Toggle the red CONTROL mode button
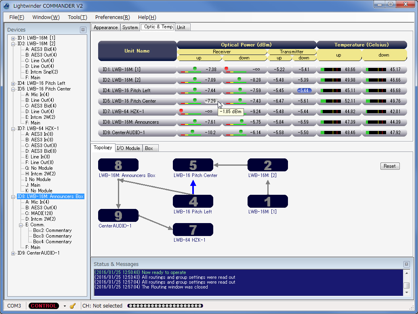This screenshot has width=418, height=314. [x=44, y=306]
